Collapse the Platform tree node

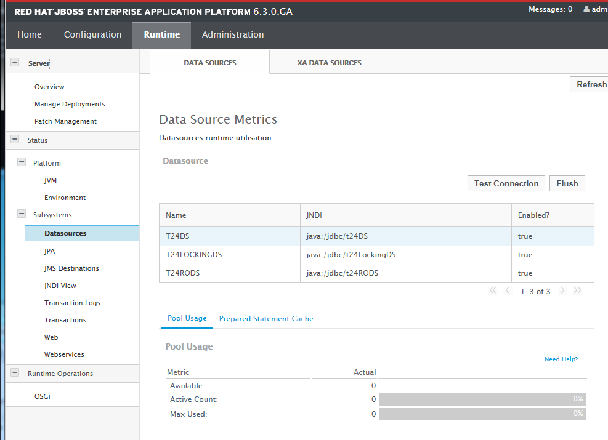pyautogui.click(x=22, y=163)
